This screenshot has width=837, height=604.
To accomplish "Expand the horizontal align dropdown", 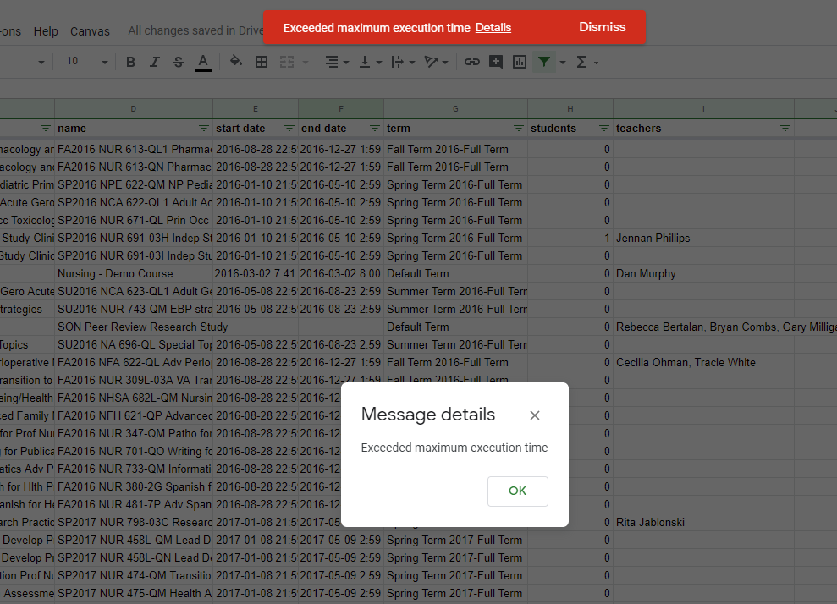I will pos(337,62).
